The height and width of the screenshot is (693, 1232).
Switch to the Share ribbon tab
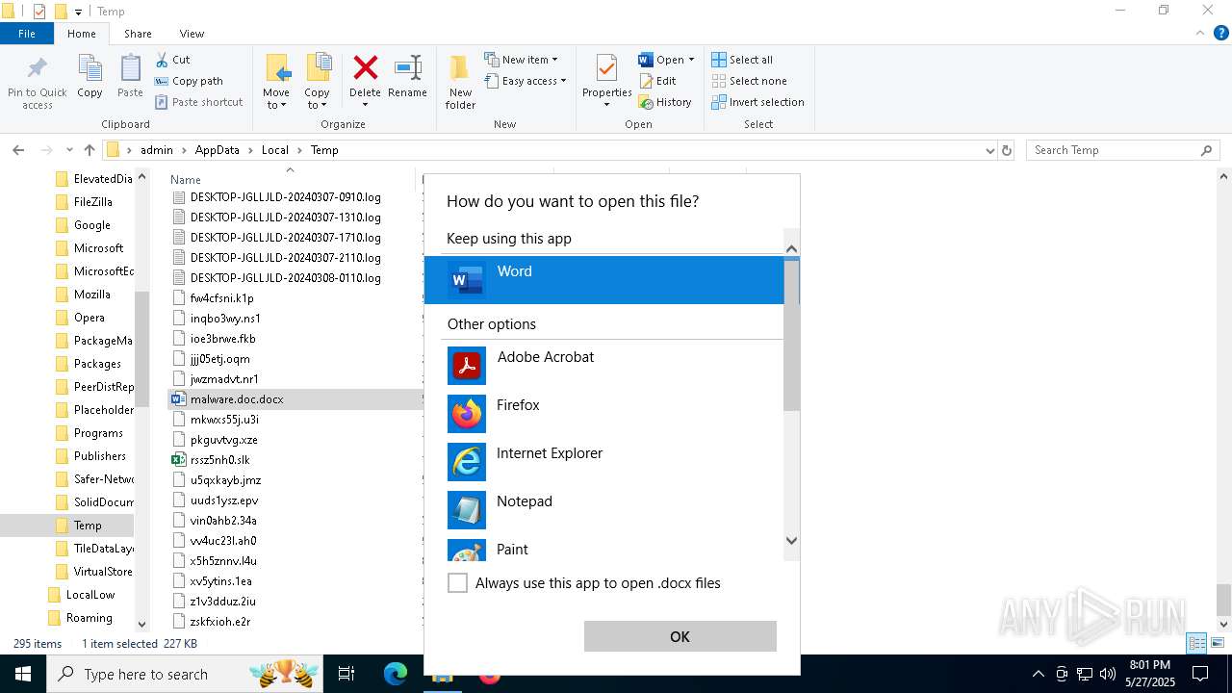138,34
